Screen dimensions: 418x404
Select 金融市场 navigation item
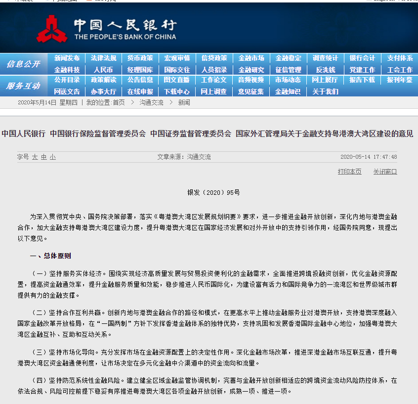coord(251,58)
